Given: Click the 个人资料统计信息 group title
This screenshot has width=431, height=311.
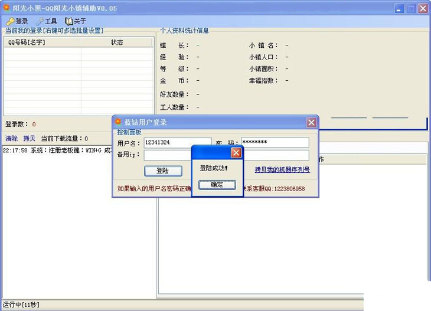Looking at the screenshot, I should 184,31.
